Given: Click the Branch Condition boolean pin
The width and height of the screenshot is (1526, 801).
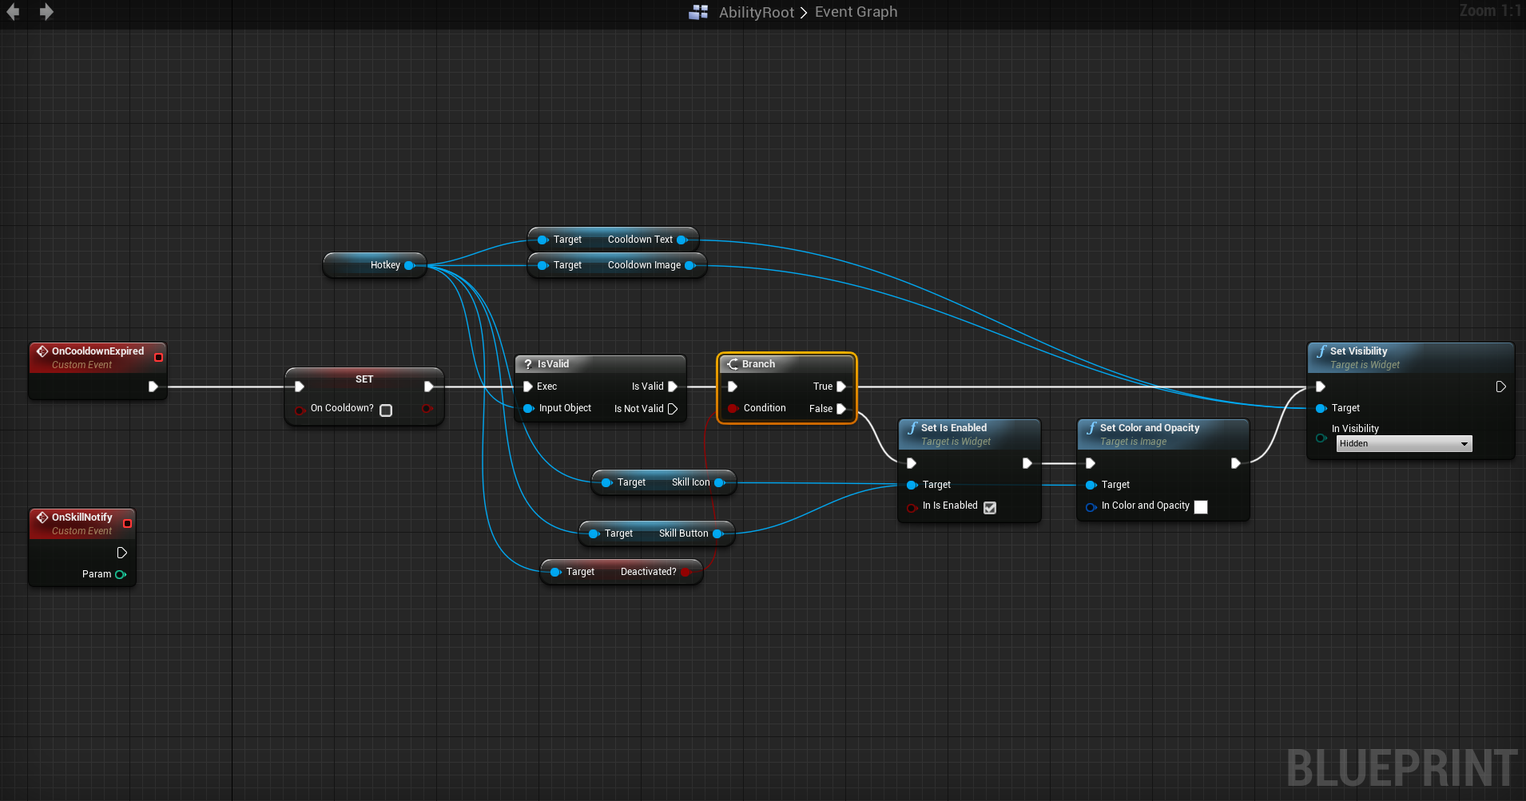Looking at the screenshot, I should (733, 408).
